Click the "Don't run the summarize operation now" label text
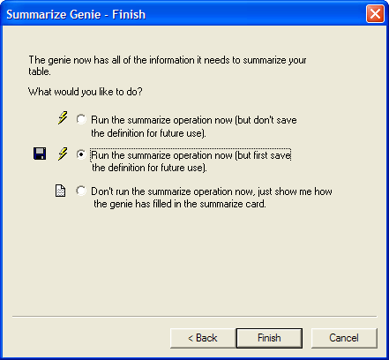This screenshot has height=360, width=389. pyautogui.click(x=172, y=191)
